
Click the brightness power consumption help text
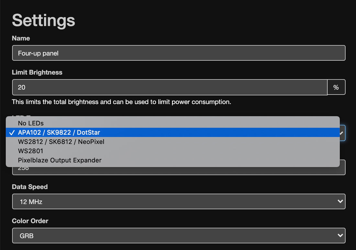pos(121,102)
